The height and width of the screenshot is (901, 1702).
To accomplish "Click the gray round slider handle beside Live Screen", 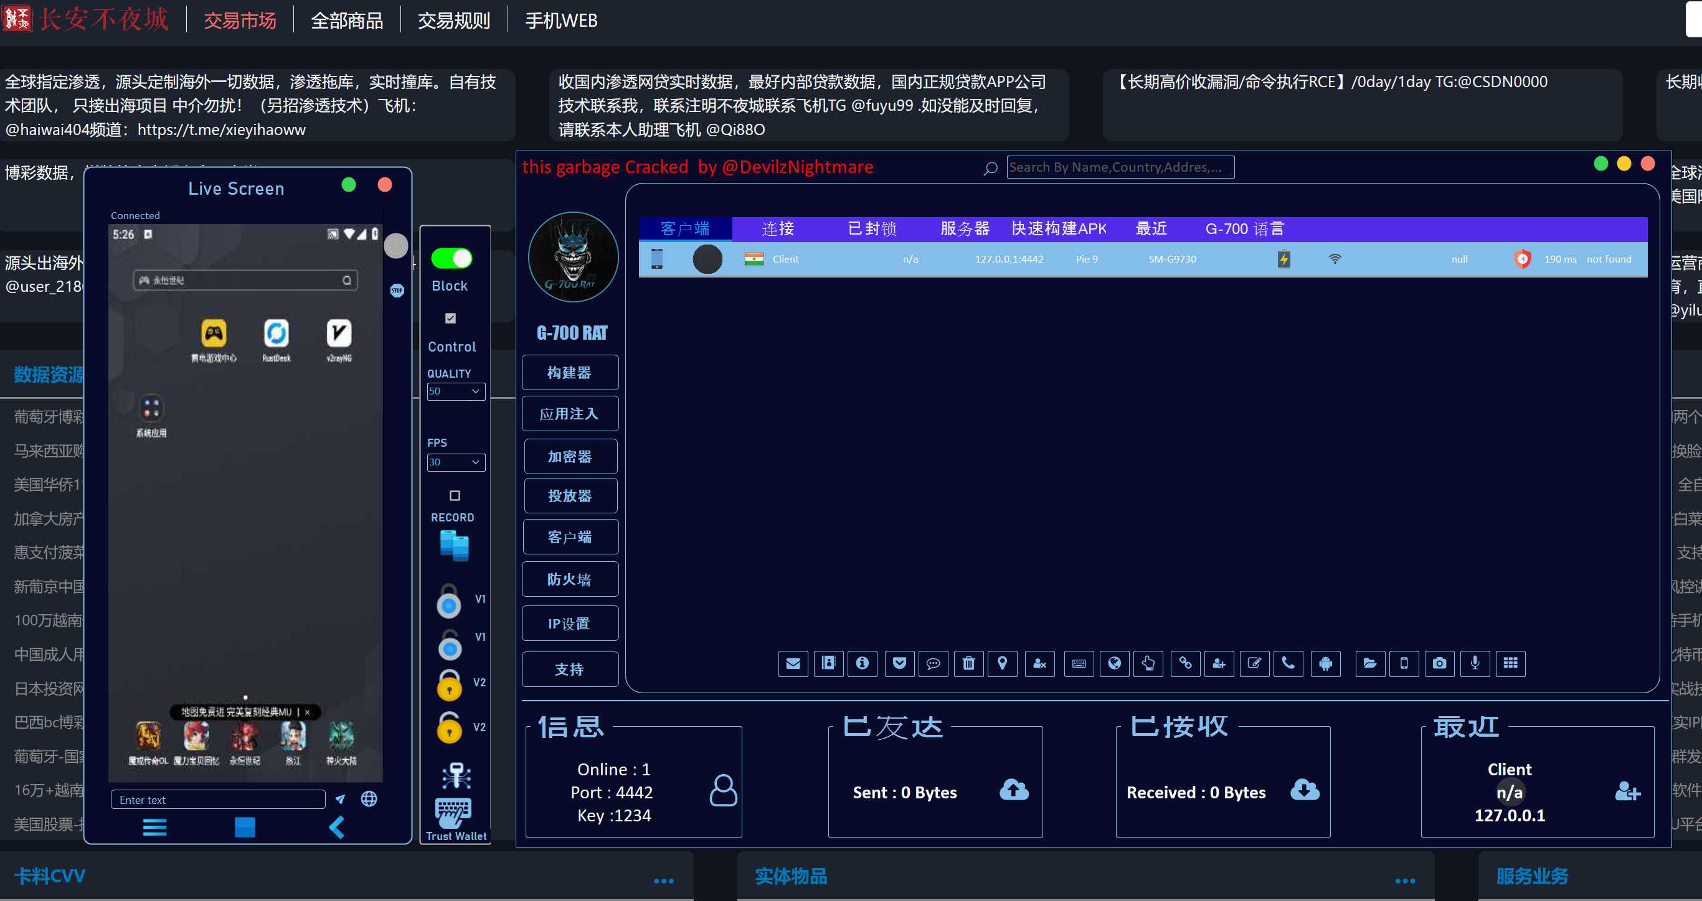I will coord(396,246).
